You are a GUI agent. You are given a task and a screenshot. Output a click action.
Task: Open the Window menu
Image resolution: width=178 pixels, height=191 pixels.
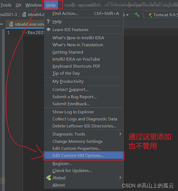[x=33, y=5]
